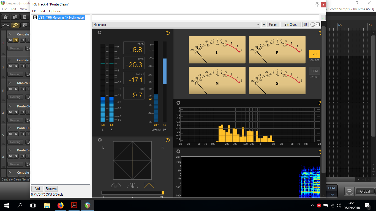The width and height of the screenshot is (376, 211).
Task: Click the spectrogram settings gear icon
Action: click(x=178, y=151)
